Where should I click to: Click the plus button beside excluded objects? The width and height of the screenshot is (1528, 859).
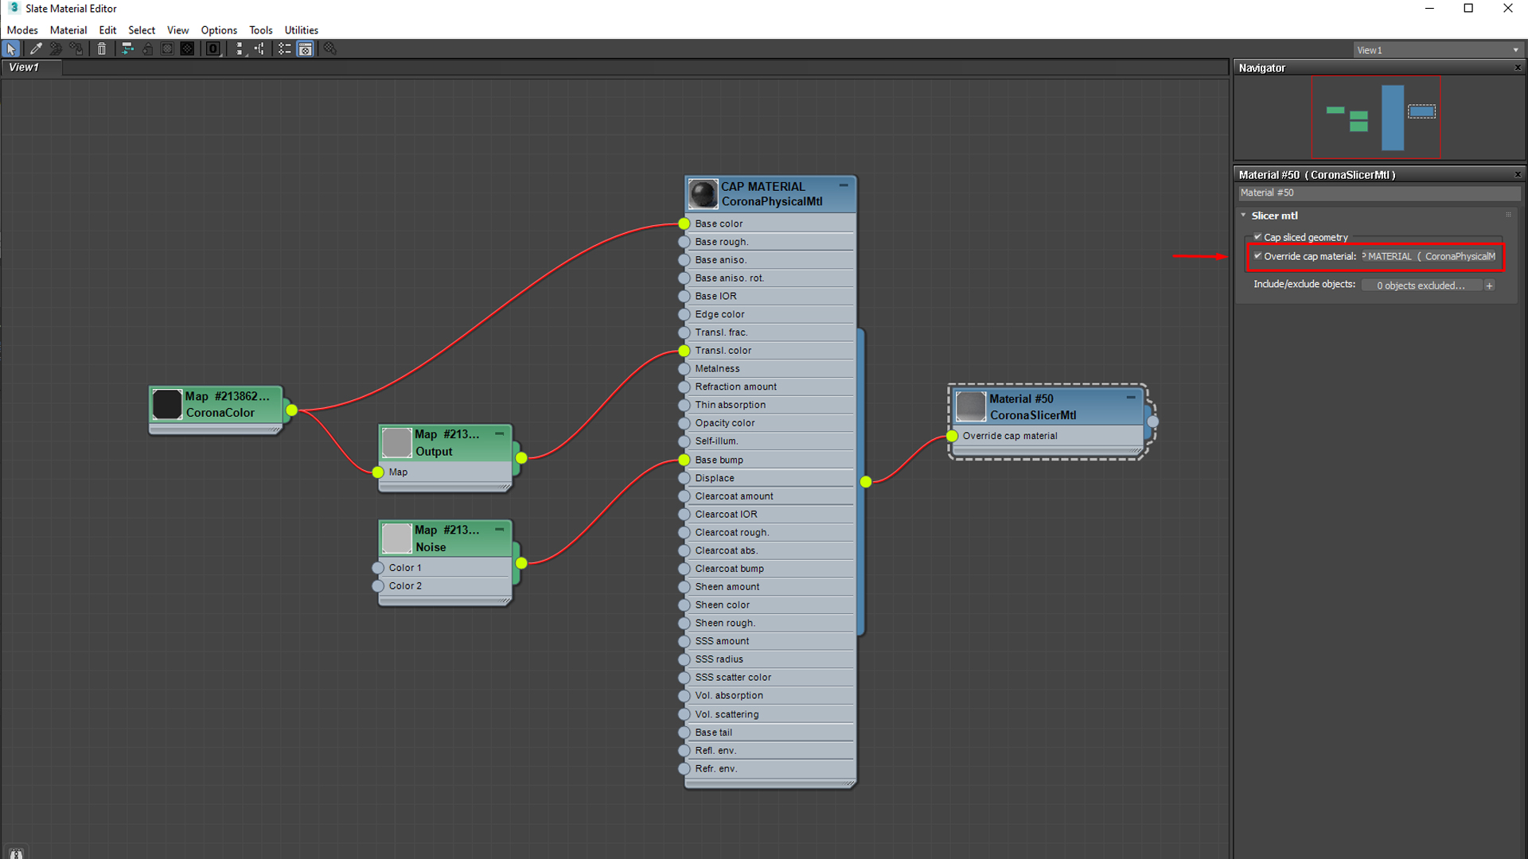coord(1490,286)
